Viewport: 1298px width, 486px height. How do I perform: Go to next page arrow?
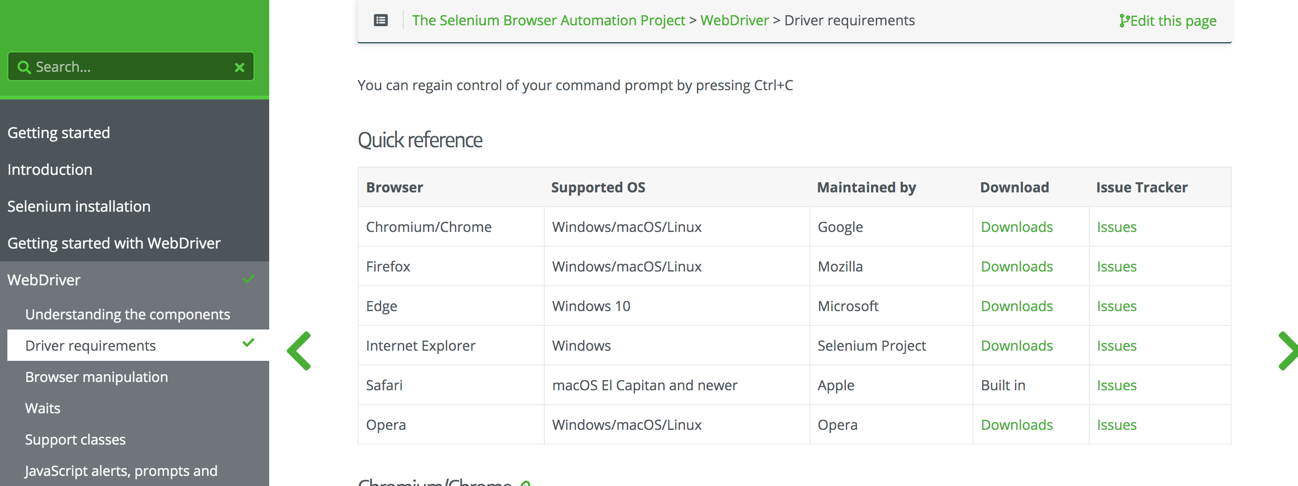tap(1288, 351)
